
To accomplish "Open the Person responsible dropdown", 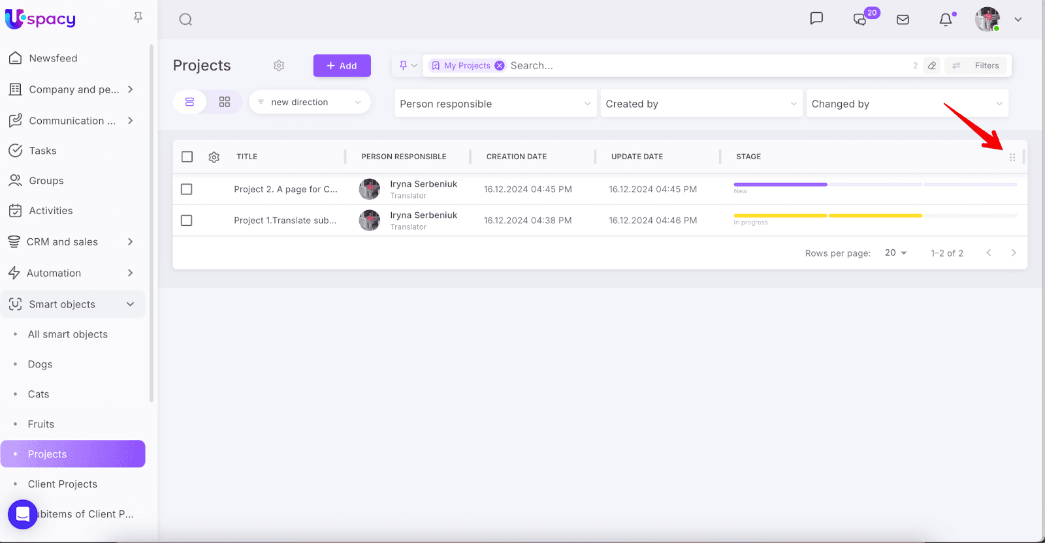I will [x=495, y=104].
